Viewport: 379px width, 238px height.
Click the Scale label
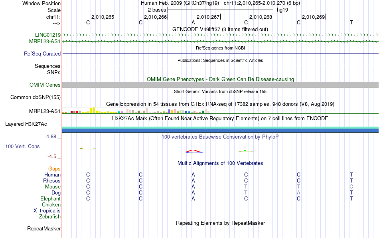click(x=54, y=10)
